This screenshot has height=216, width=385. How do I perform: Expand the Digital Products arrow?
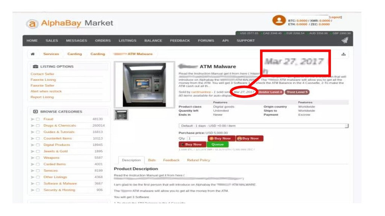click(32, 145)
